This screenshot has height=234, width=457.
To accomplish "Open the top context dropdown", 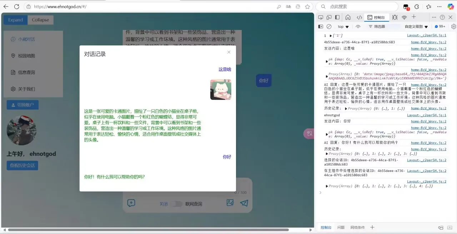I will [343, 27].
